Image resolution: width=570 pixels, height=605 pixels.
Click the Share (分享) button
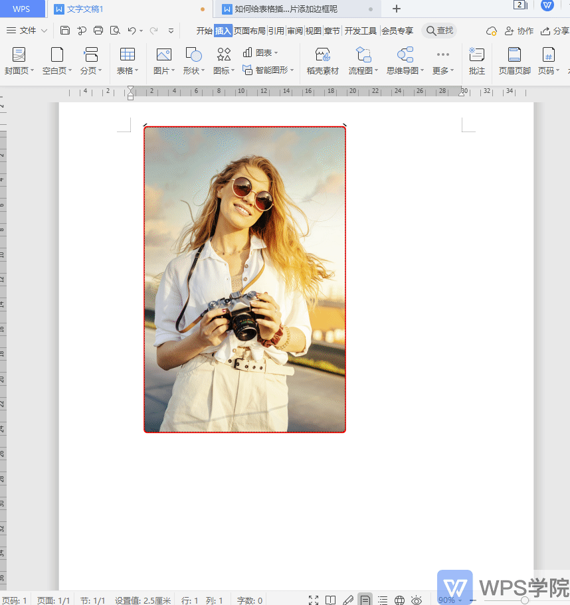(x=555, y=31)
